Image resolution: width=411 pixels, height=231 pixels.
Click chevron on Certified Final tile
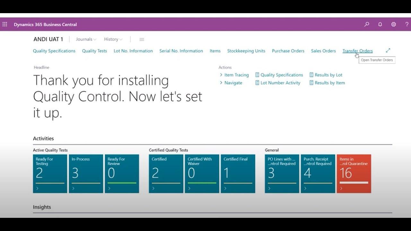(x=225, y=188)
